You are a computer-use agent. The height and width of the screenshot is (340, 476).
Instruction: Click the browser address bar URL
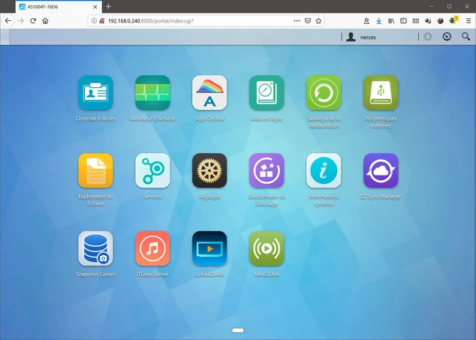coord(151,21)
